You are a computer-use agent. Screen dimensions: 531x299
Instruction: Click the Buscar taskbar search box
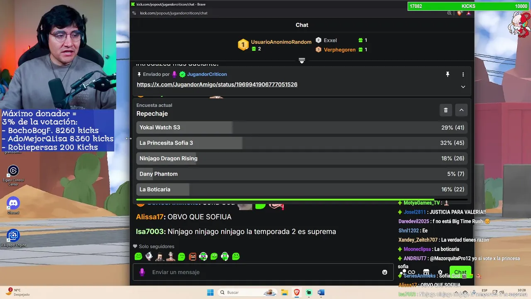pyautogui.click(x=248, y=292)
